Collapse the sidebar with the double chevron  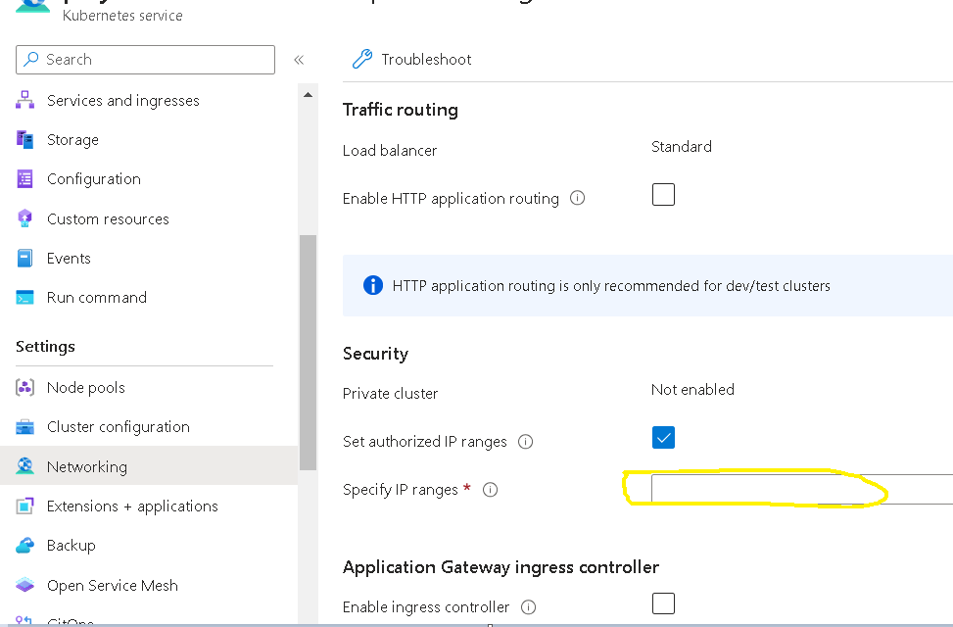coord(299,59)
